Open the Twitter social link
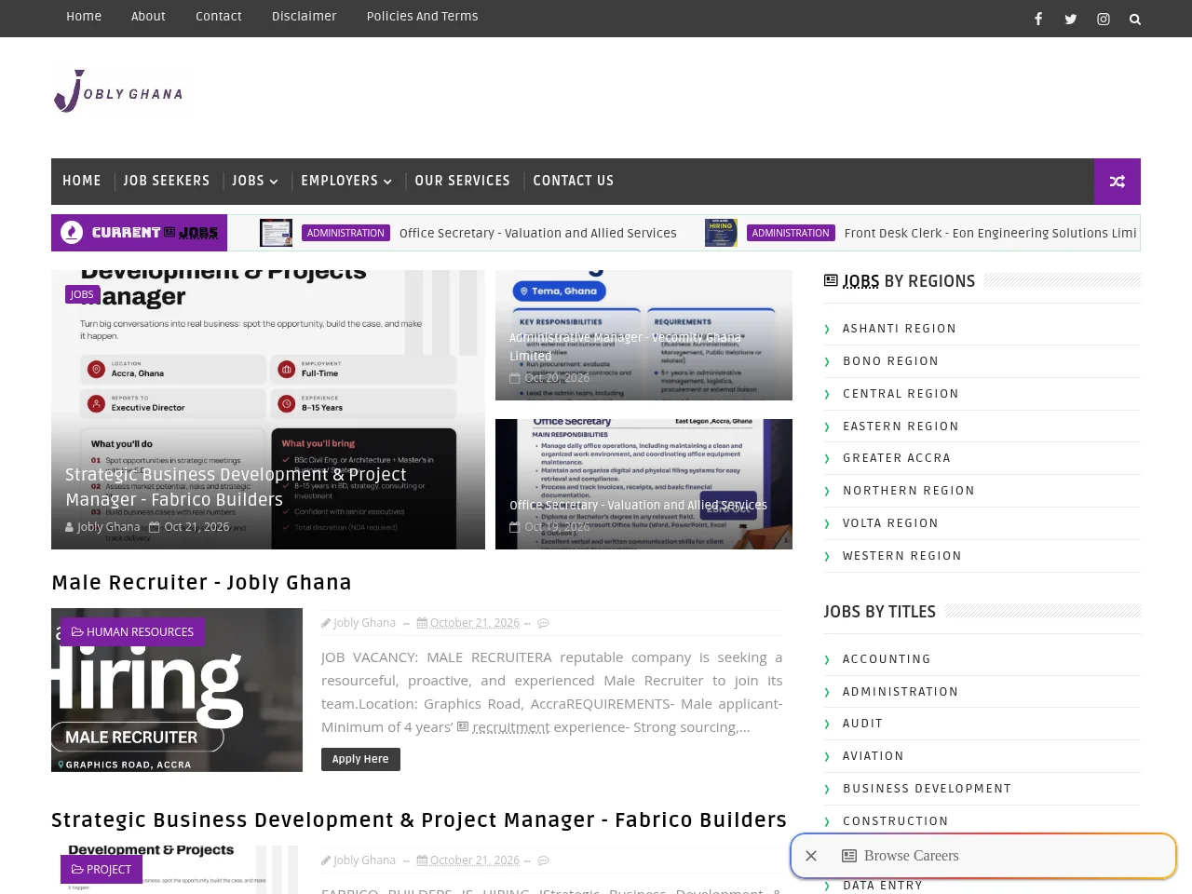The height and width of the screenshot is (894, 1192). click(1071, 19)
